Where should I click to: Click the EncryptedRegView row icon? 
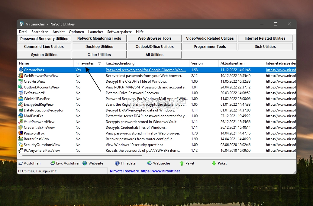(21, 104)
